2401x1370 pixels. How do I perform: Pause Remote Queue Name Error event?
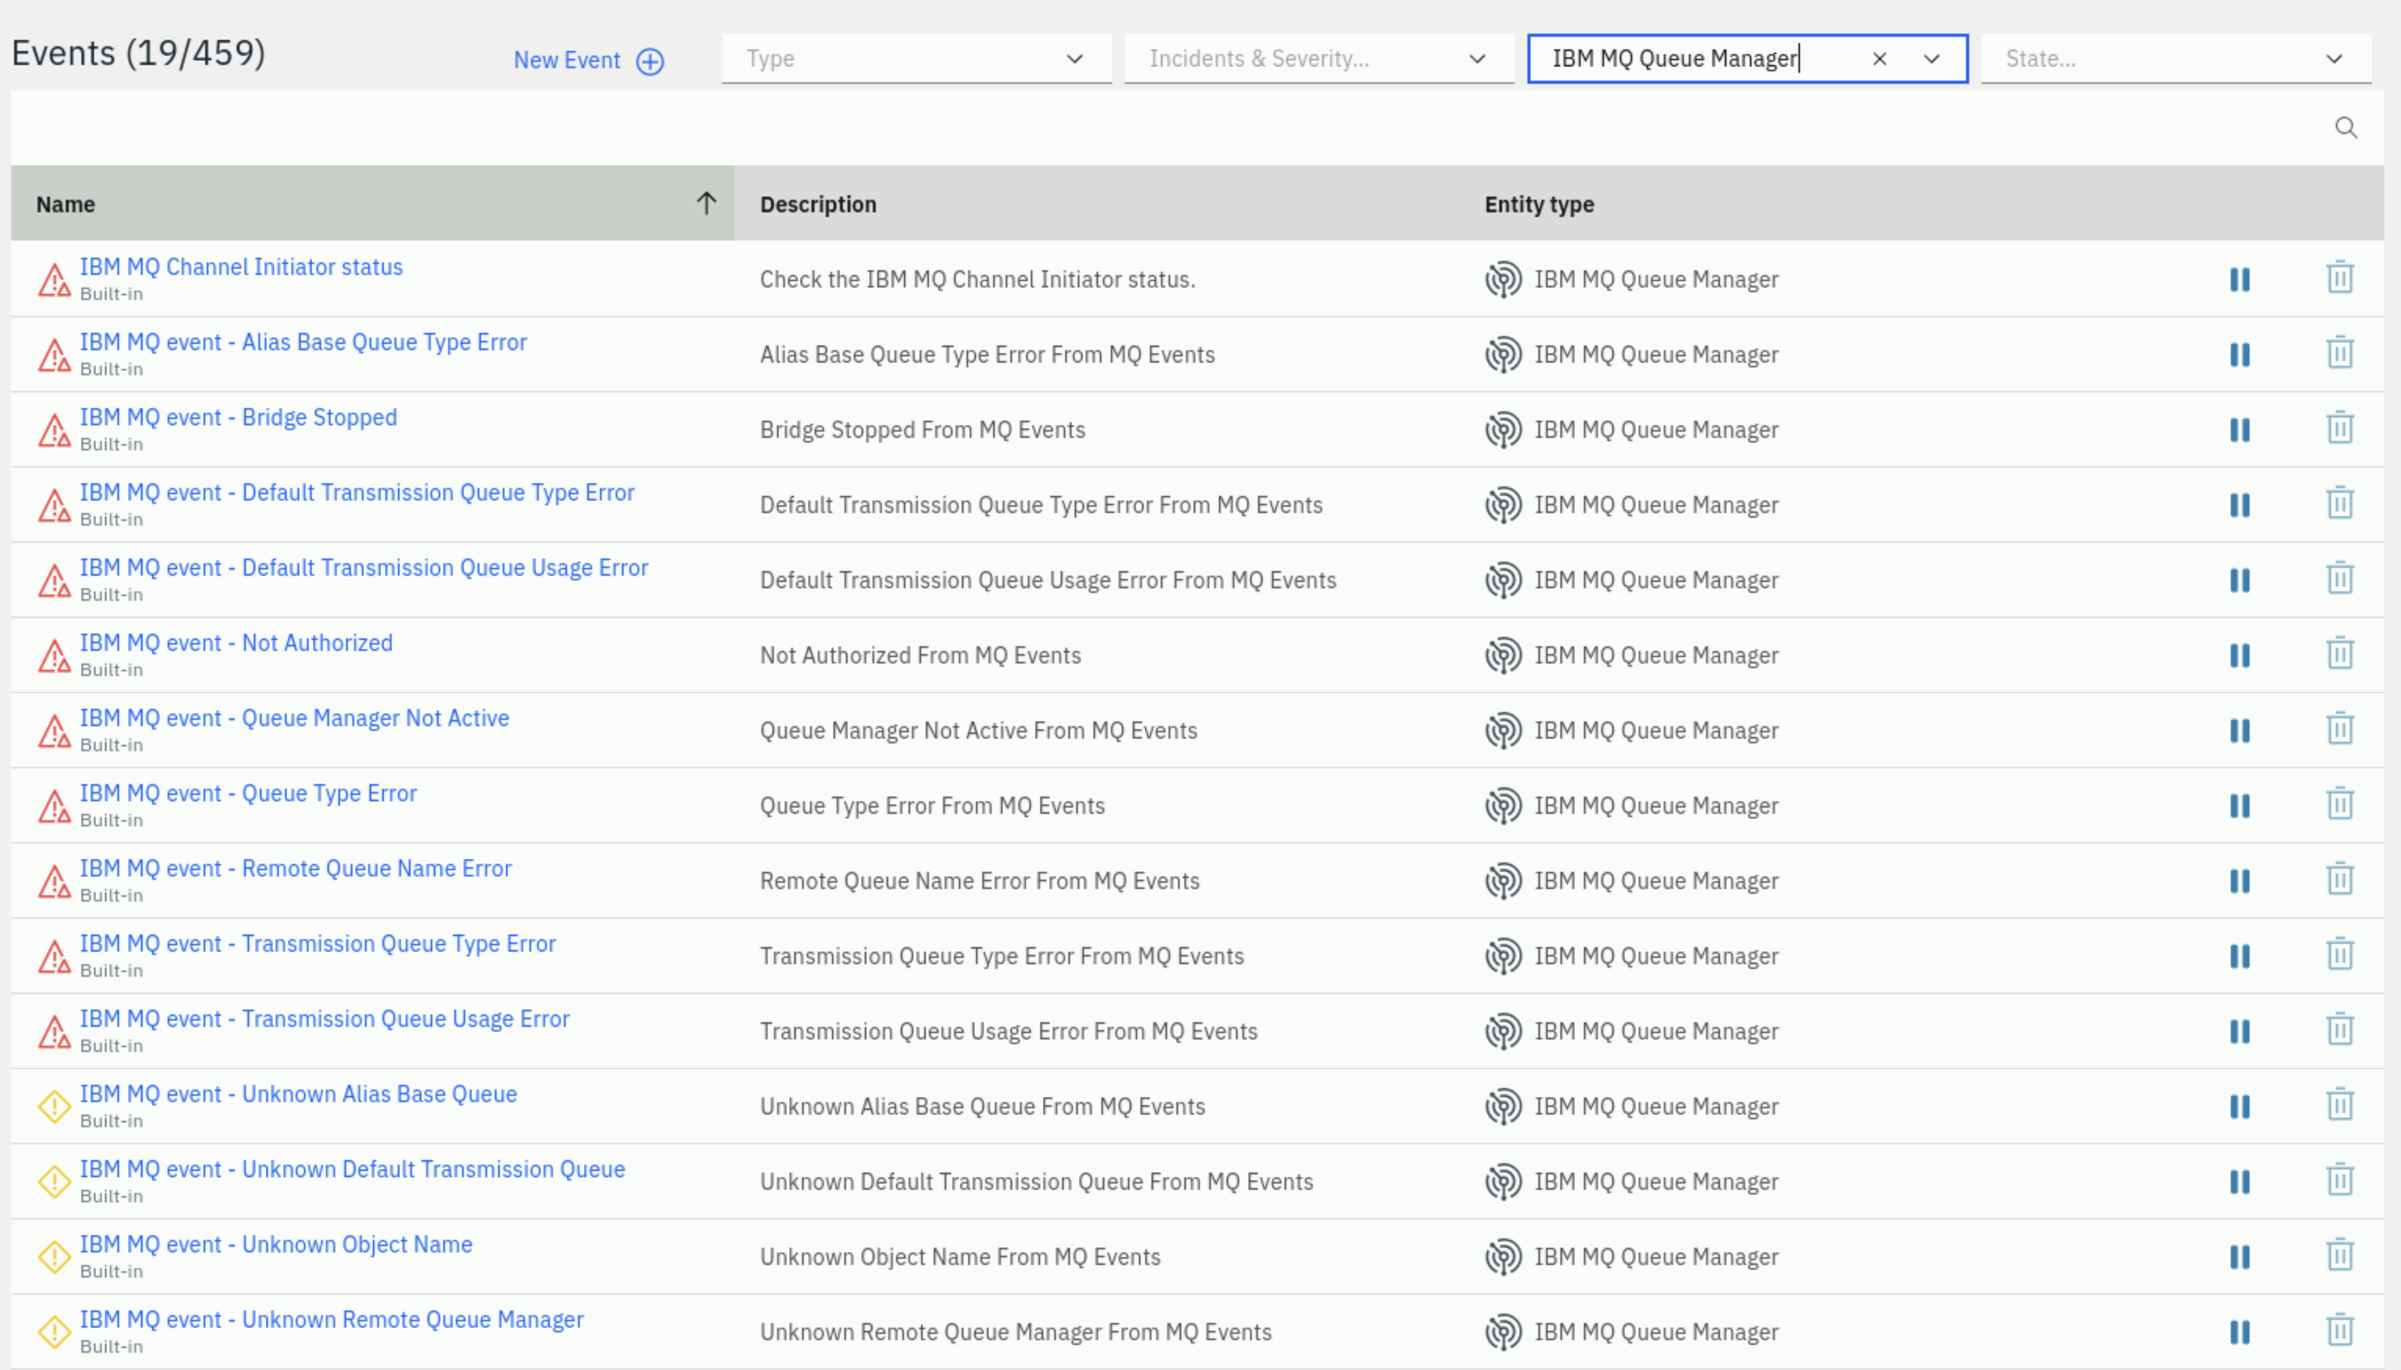[x=2240, y=882]
